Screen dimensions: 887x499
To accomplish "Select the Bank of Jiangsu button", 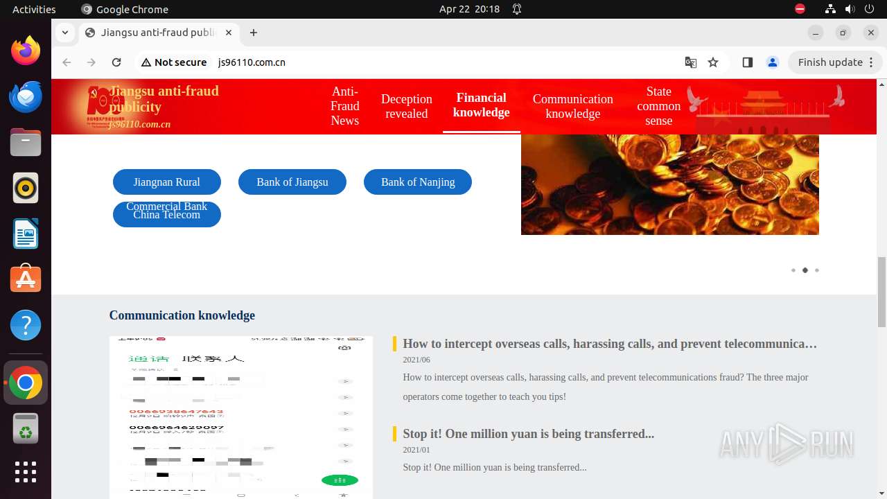I will click(x=292, y=182).
